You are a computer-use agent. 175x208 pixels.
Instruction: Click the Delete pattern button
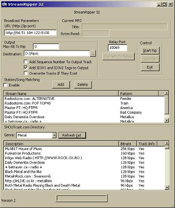[83, 85]
